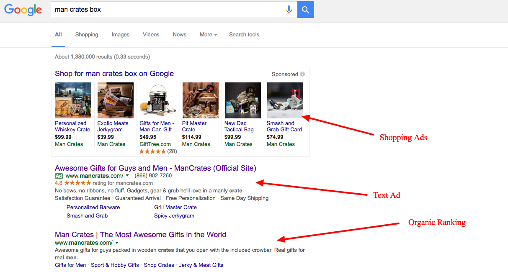Image resolution: width=508 pixels, height=274 pixels.
Task: Click the phone number (866) 902-7260
Action: pos(153,176)
